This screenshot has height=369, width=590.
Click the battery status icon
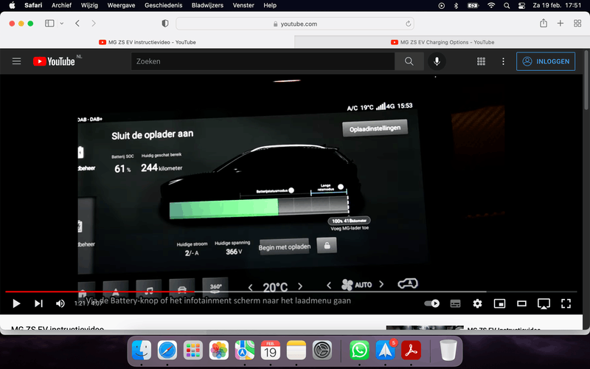pyautogui.click(x=473, y=5)
